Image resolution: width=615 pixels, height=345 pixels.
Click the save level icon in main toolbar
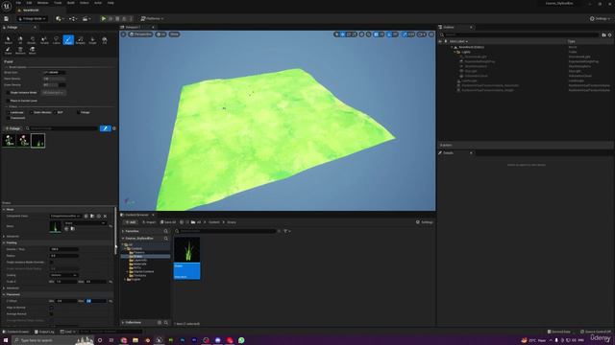click(x=7, y=18)
